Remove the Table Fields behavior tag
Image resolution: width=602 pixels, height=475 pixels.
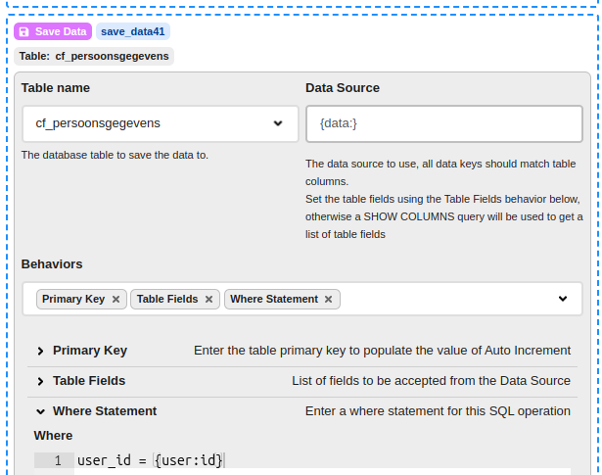tap(208, 300)
